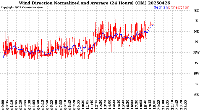204x111 pixels.
Task: Click the 18:05 time label
Action: pyautogui.click(x=141, y=105)
